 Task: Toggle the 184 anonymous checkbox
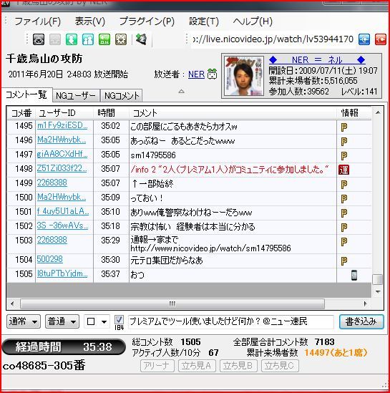tap(119, 319)
